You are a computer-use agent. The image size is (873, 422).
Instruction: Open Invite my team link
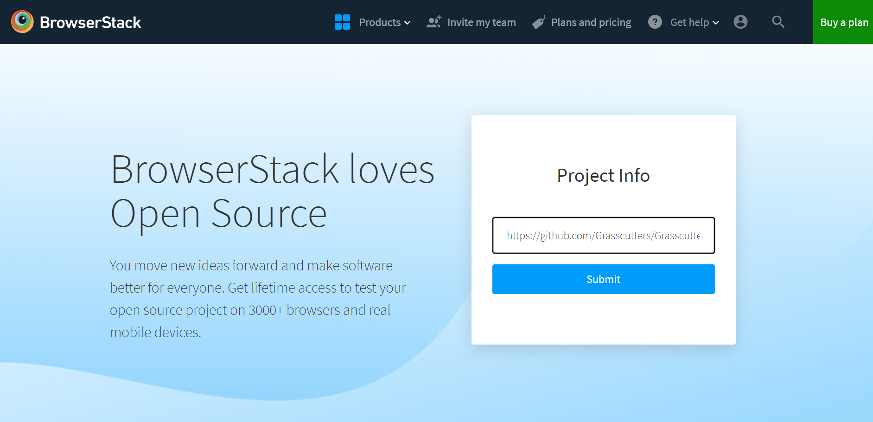click(x=481, y=22)
